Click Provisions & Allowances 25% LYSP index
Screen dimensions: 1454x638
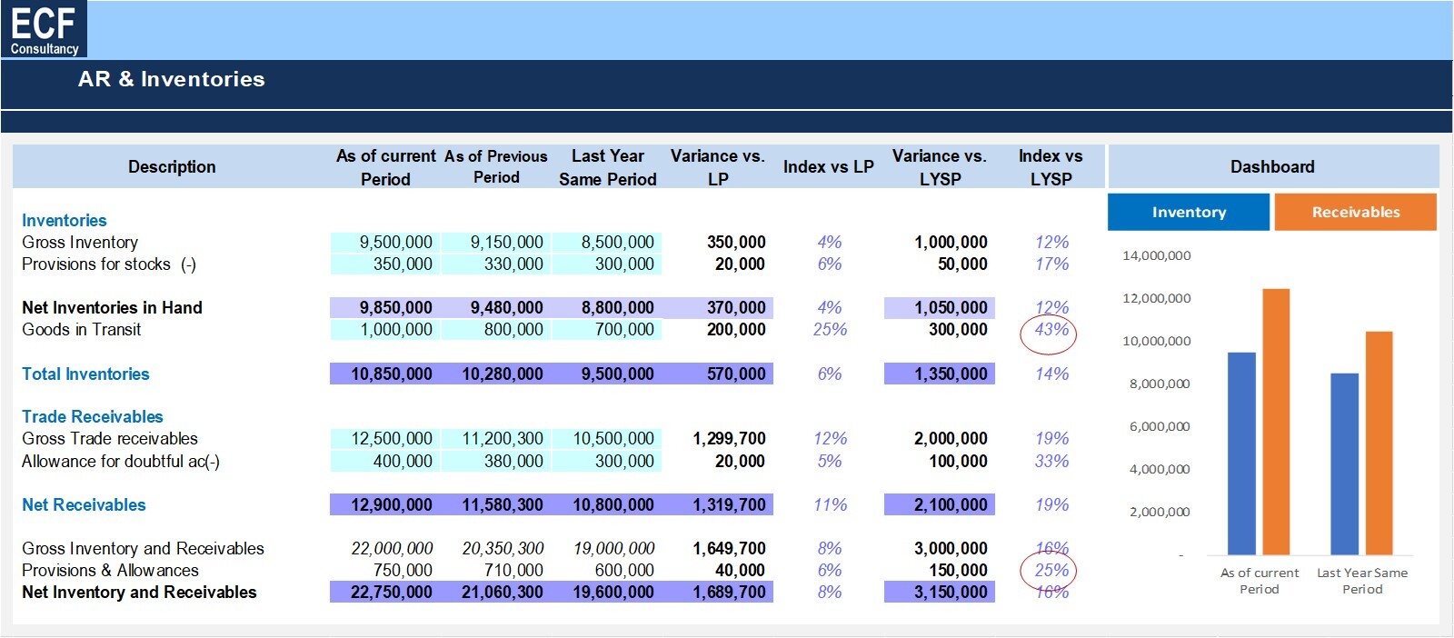[x=1051, y=570]
